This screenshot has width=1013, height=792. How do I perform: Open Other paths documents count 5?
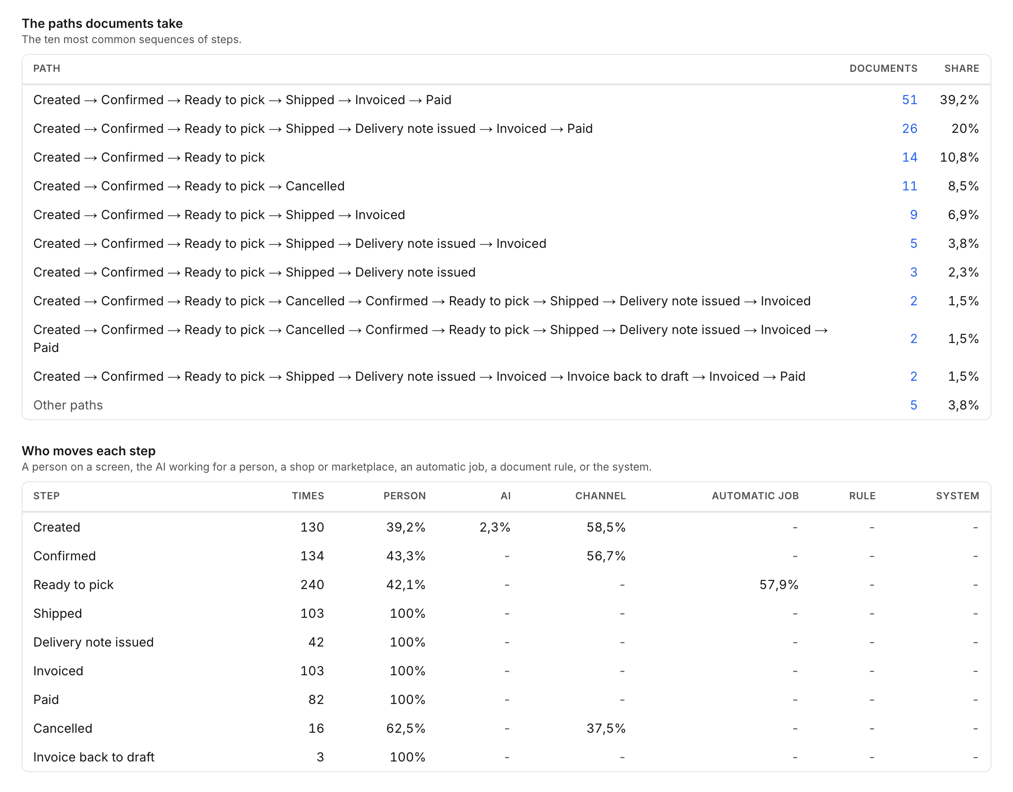point(913,405)
